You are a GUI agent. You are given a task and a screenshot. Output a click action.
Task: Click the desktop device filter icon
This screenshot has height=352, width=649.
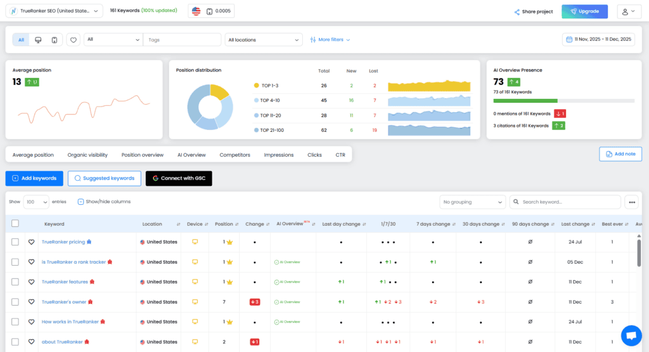click(x=39, y=40)
